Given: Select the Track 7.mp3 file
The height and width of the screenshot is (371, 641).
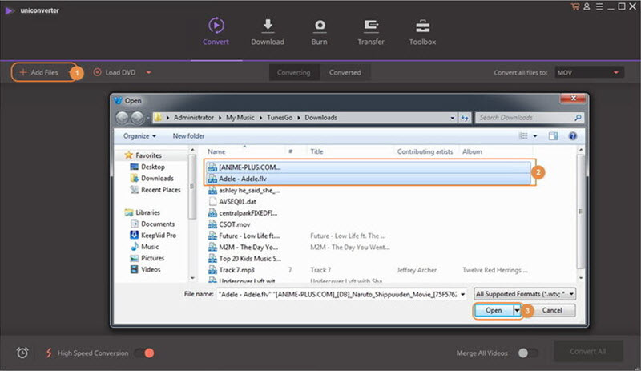Looking at the screenshot, I should tap(232, 270).
